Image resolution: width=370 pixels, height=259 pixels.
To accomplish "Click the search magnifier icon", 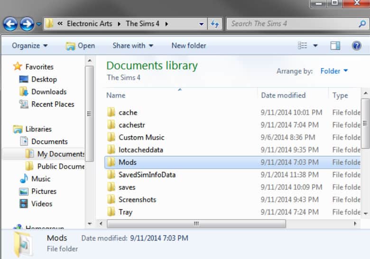I will tap(362, 24).
